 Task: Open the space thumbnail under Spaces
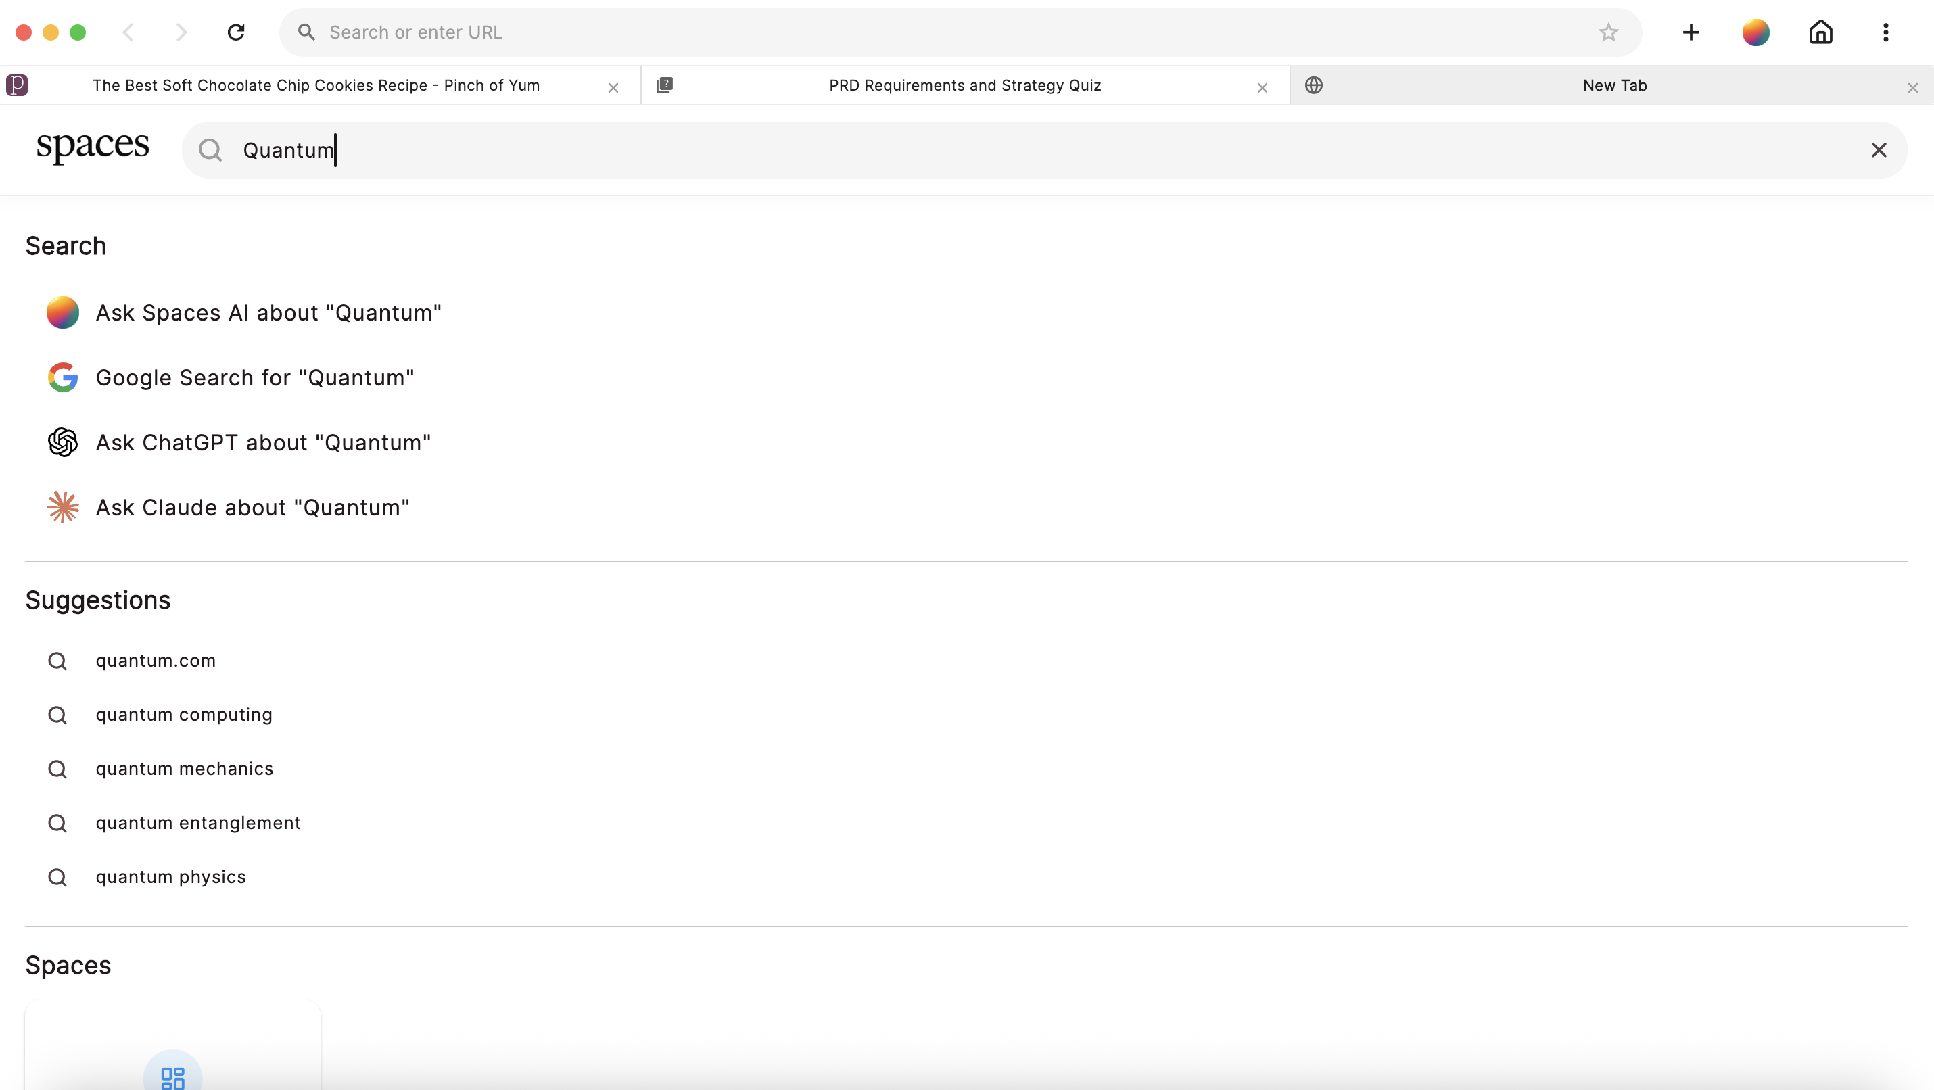click(172, 1066)
